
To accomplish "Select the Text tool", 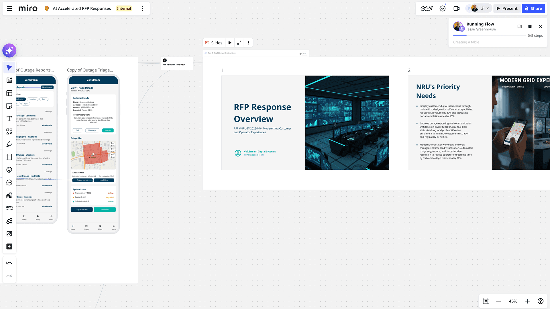I will (9, 119).
